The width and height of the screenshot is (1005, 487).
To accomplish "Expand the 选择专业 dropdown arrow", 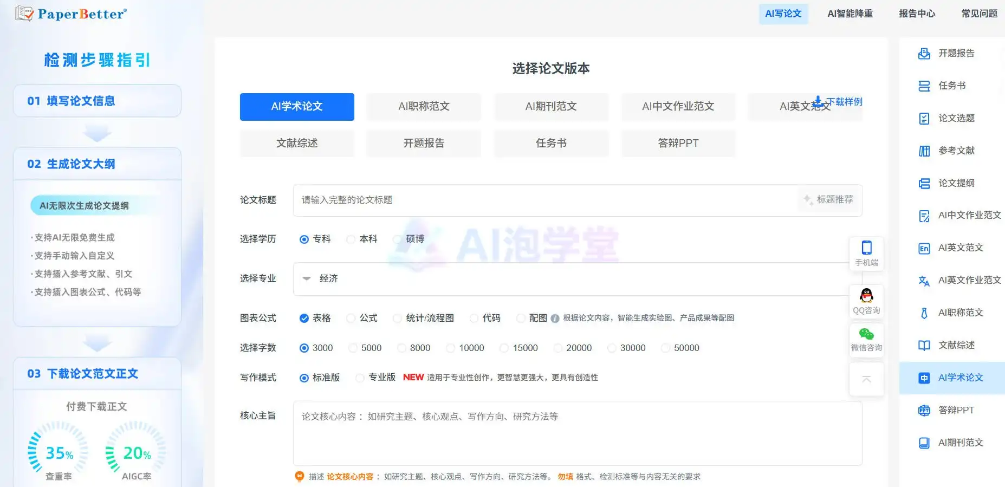I will pyautogui.click(x=307, y=278).
